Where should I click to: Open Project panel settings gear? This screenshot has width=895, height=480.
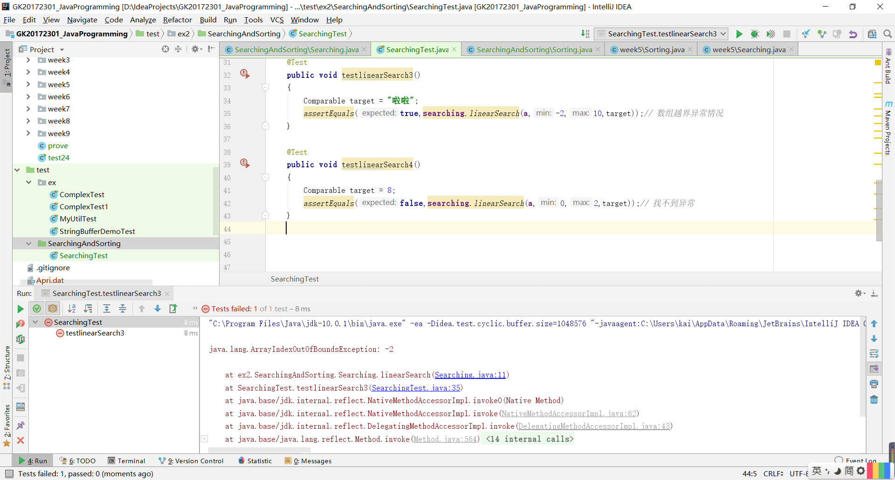click(x=195, y=49)
